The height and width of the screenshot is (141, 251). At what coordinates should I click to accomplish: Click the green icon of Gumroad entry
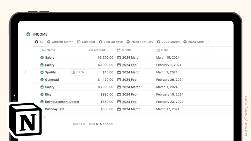tap(42, 80)
